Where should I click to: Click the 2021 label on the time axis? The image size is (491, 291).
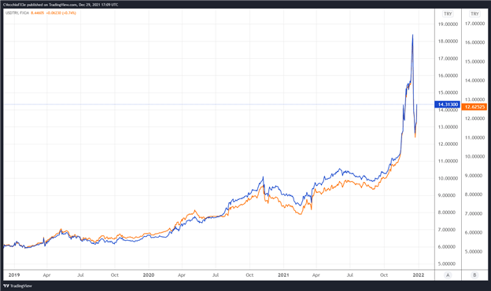coord(283,275)
